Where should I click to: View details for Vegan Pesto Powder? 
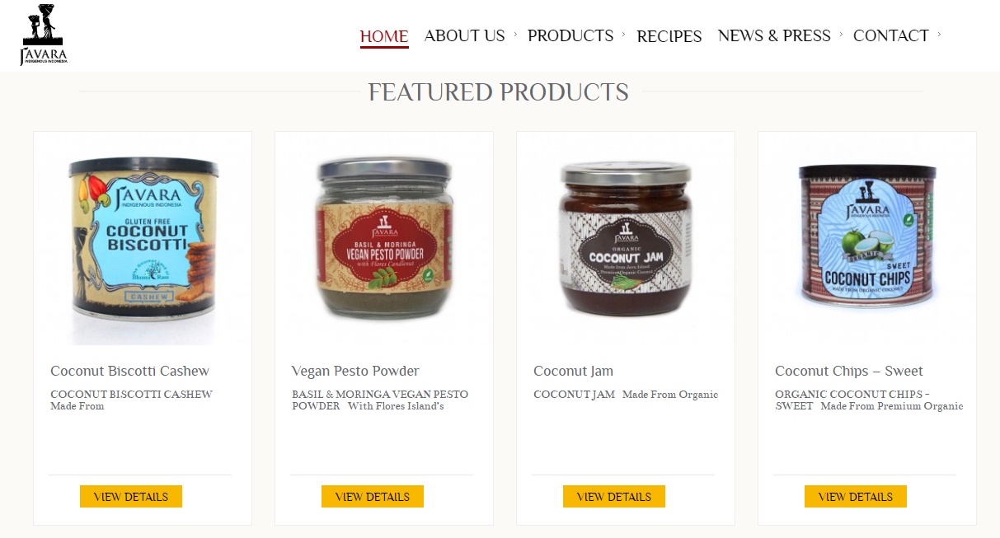click(x=373, y=497)
